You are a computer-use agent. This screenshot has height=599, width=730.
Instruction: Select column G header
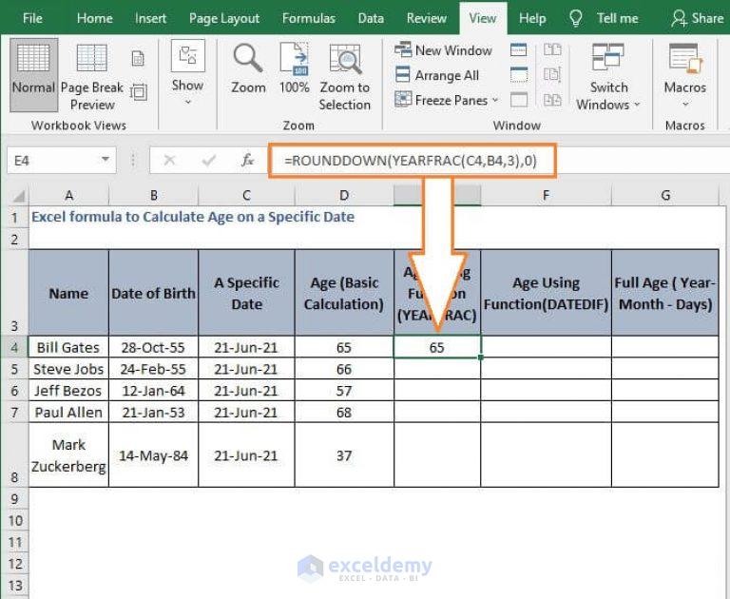point(665,196)
